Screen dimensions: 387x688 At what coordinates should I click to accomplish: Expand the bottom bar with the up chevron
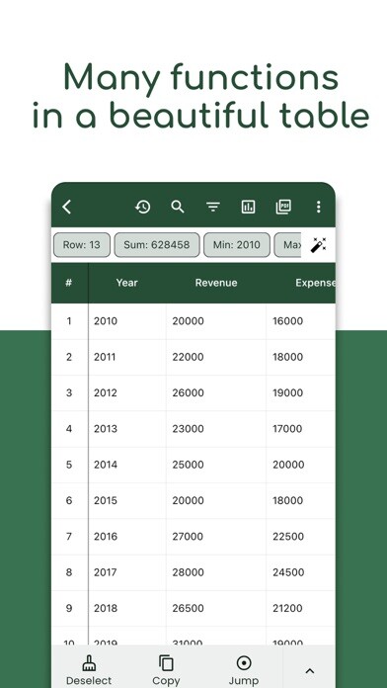(309, 670)
